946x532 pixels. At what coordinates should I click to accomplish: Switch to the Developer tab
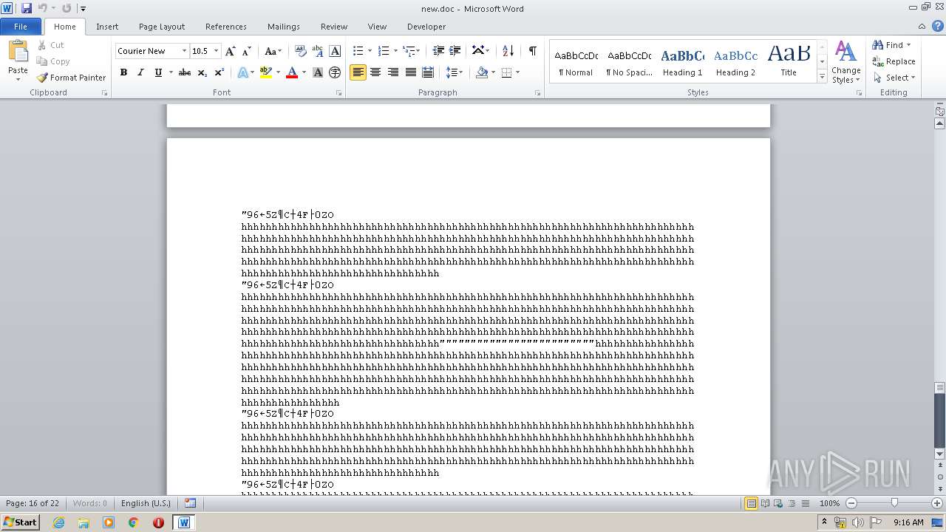(x=426, y=27)
